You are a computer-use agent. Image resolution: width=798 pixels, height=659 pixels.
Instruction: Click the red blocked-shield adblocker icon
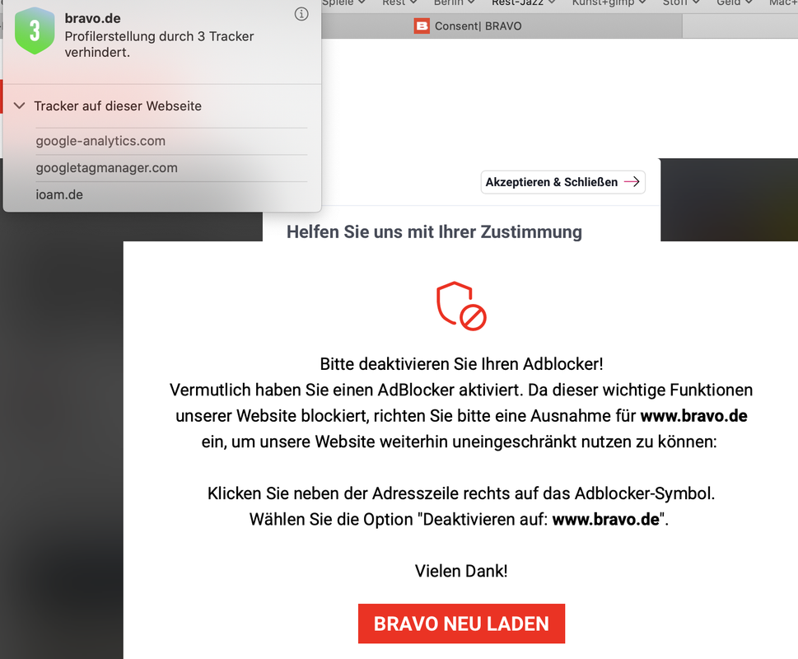[461, 306]
